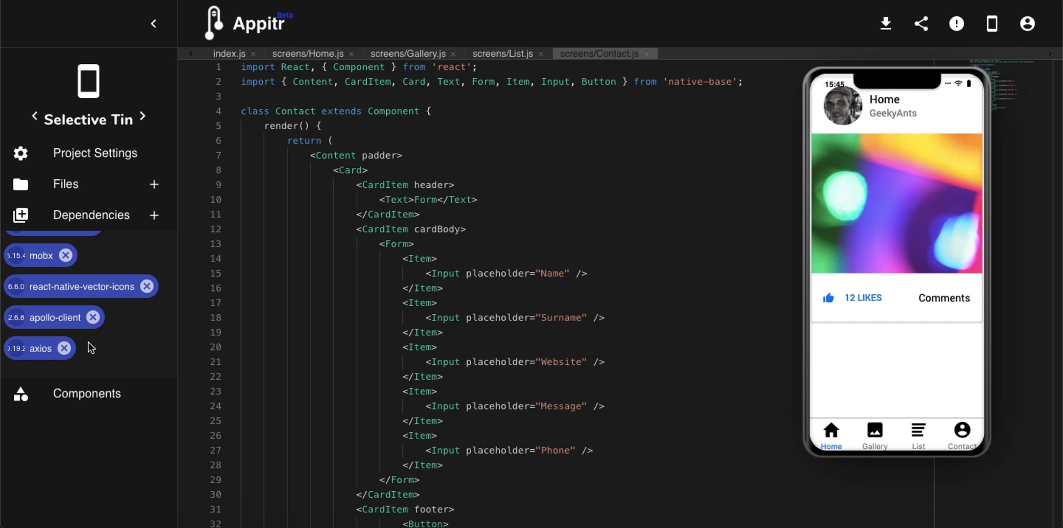Image resolution: width=1063 pixels, height=528 pixels.
Task: Select the axios dependency chip
Action: coord(40,348)
